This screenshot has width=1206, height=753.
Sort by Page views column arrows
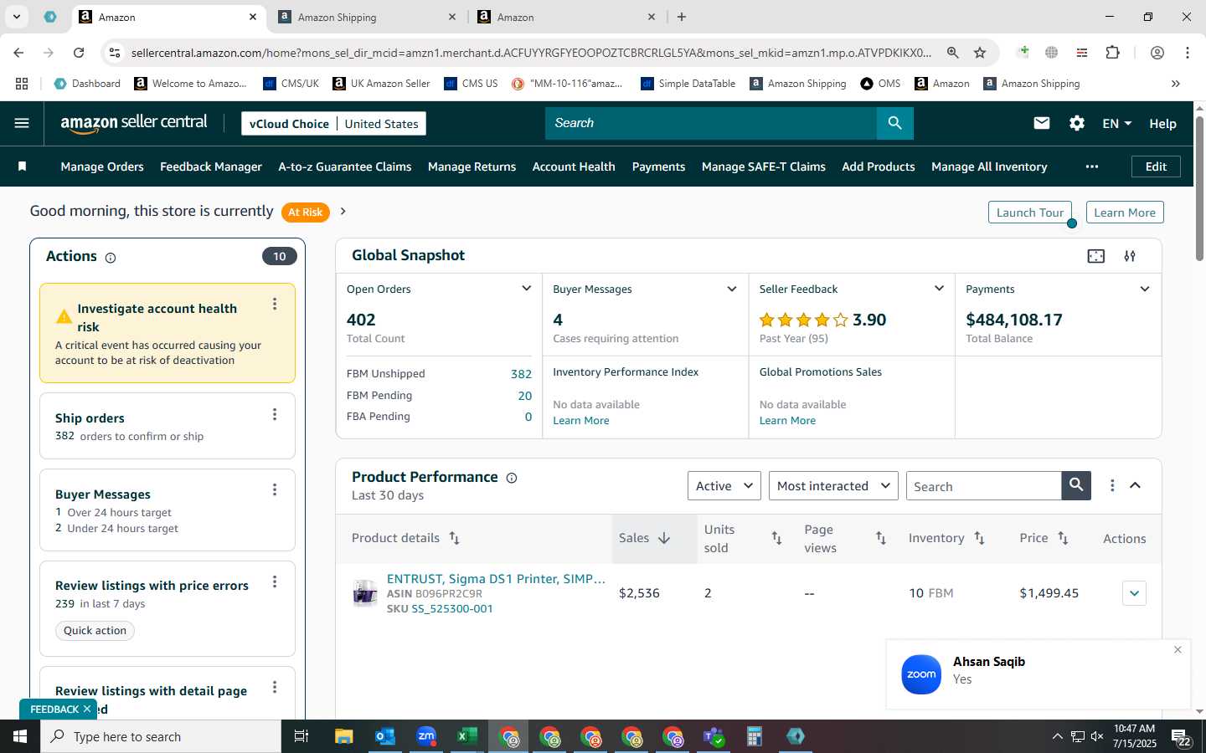tap(881, 538)
